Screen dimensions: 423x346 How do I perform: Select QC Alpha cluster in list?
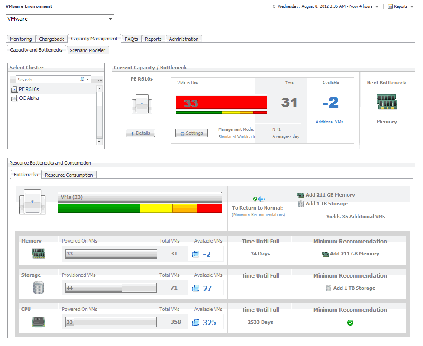(29, 98)
